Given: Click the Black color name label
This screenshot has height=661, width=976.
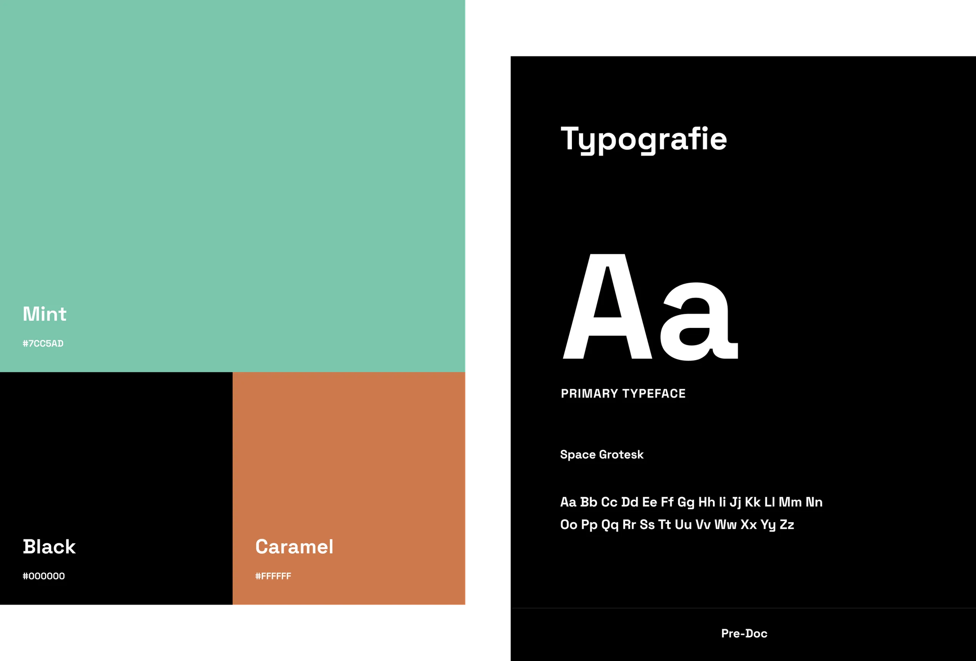Looking at the screenshot, I should [49, 546].
